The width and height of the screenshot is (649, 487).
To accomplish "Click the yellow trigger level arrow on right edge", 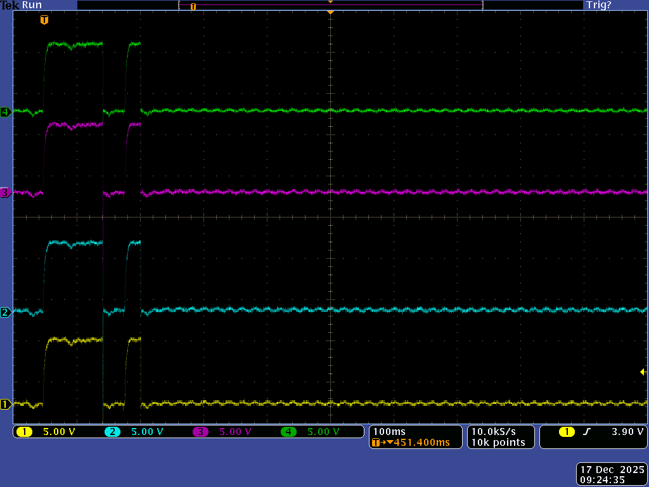I will click(643, 372).
